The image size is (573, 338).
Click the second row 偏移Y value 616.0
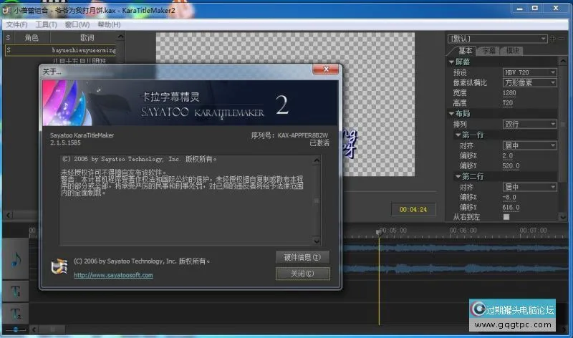pos(511,208)
